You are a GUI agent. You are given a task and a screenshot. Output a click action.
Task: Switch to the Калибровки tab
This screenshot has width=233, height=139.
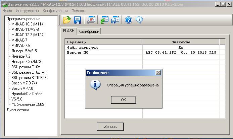click(89, 31)
